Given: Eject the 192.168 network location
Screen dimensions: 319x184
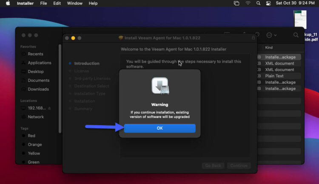Looking at the screenshot, I should pos(49,108).
